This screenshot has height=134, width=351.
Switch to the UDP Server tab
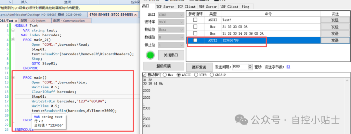(x=207, y=6)
